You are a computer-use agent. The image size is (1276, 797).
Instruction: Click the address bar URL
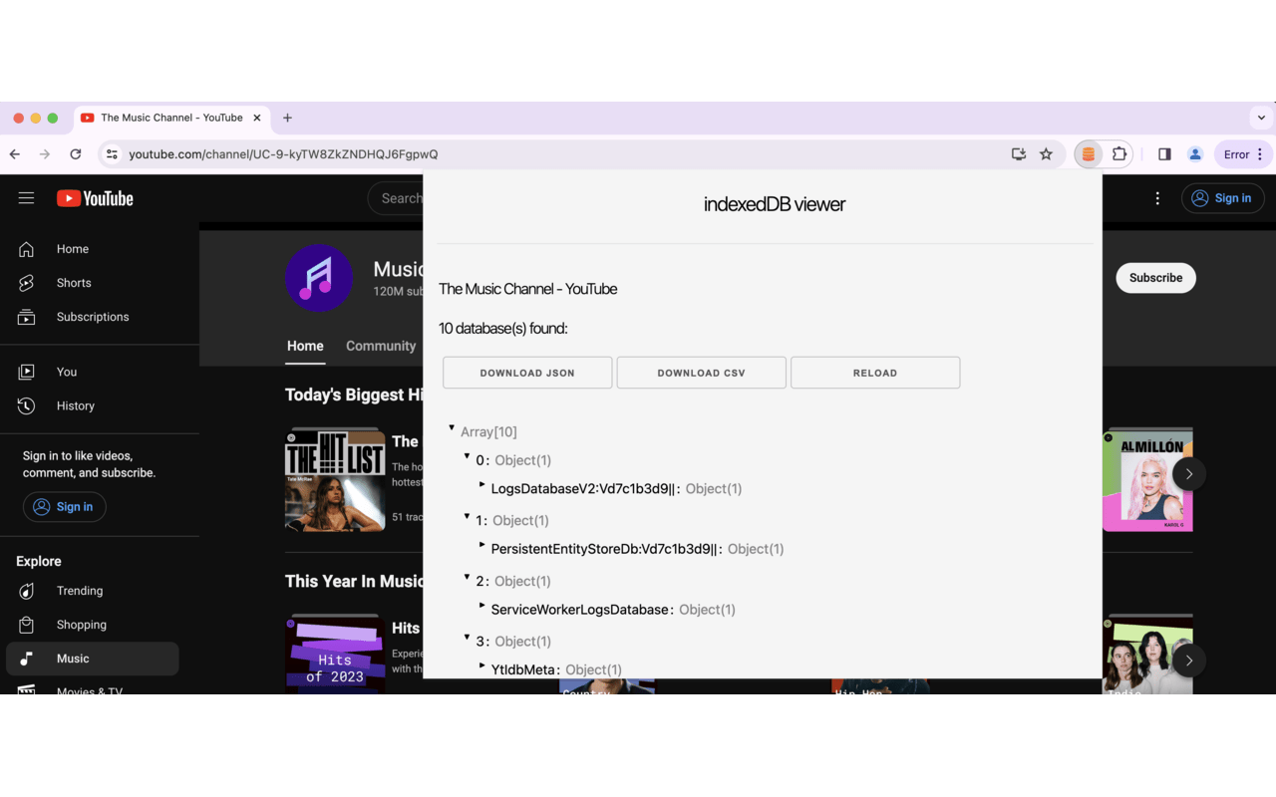tap(283, 154)
